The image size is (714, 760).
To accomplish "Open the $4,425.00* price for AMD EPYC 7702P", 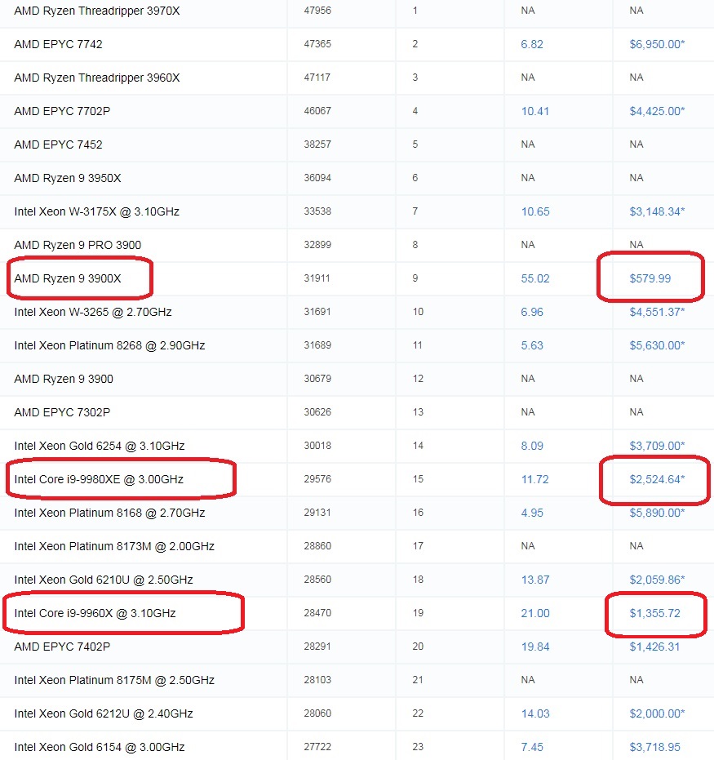I will [657, 111].
